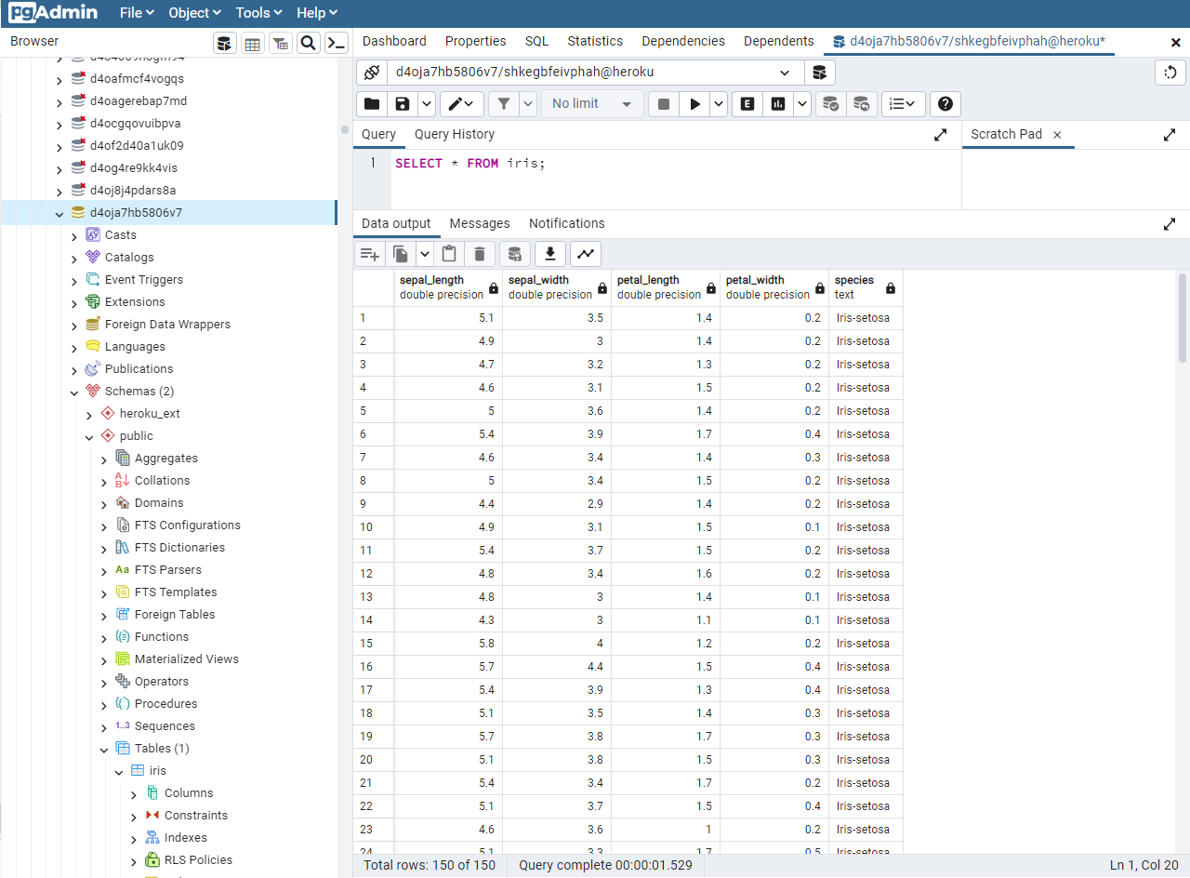Click the Explain (E) button
This screenshot has width=1190, height=878.
[x=747, y=104]
